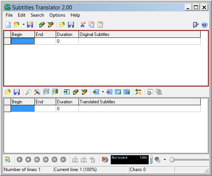The image size is (212, 176).
Task: Click the greyed rewind window icon
Action: pos(150,92)
